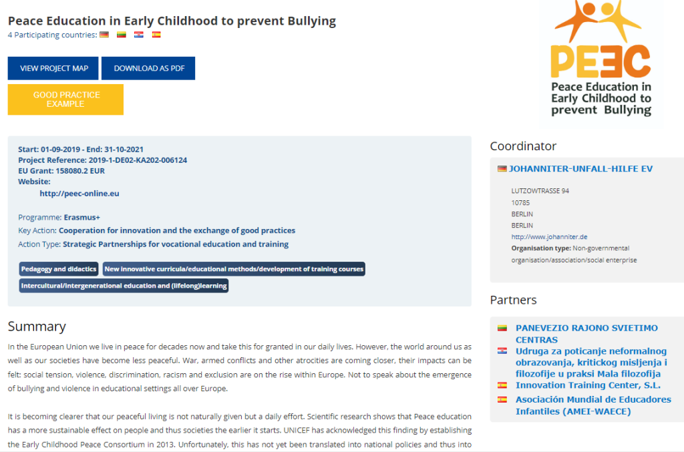Click the Croatian flag under participating countries
684x452 pixels.
pos(139,35)
